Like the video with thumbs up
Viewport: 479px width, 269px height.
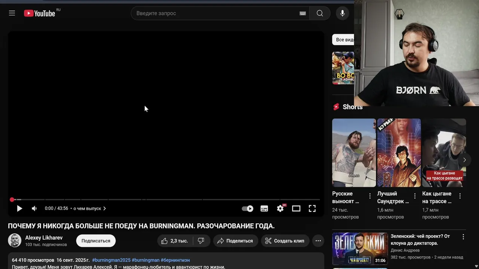click(174, 241)
